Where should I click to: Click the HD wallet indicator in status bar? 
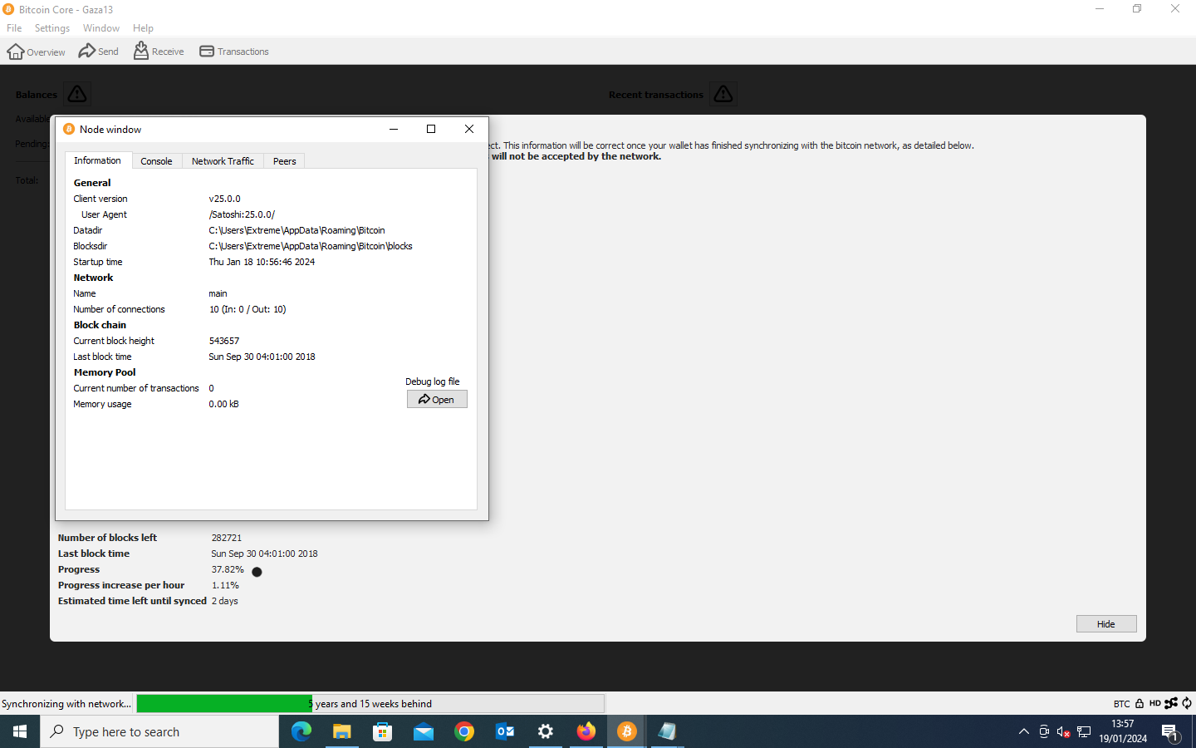[x=1155, y=704]
